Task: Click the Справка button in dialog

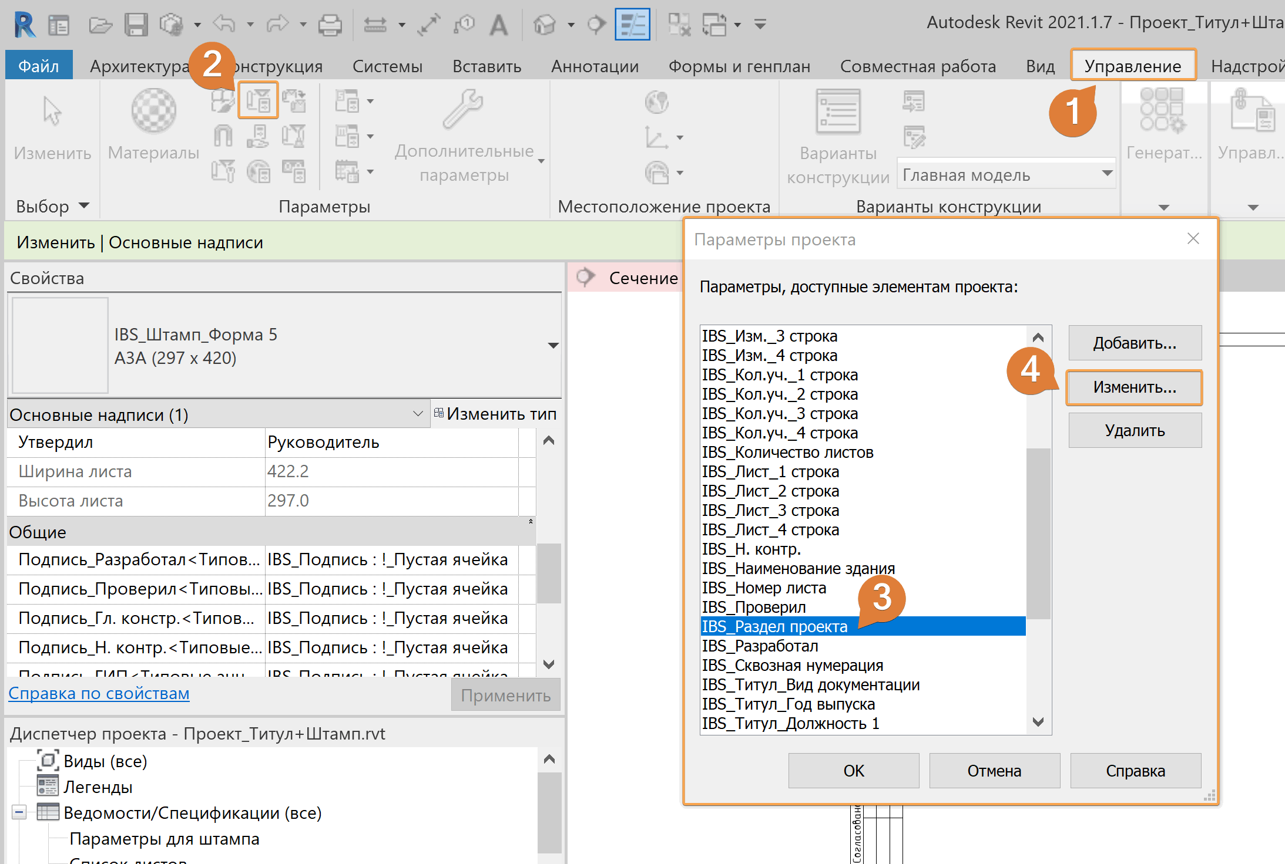Action: pos(1135,771)
